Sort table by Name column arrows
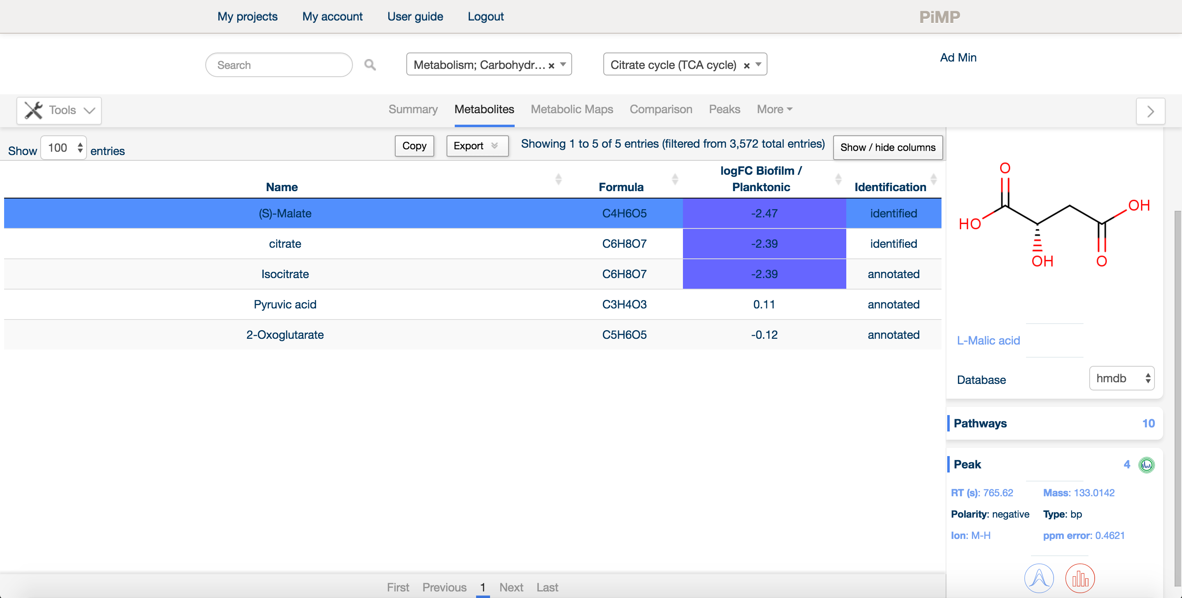This screenshot has height=598, width=1182. click(x=559, y=179)
